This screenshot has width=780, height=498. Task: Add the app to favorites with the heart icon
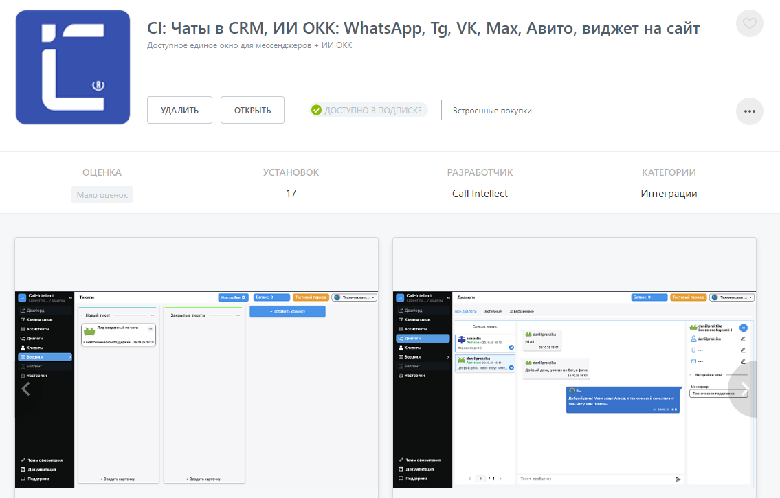(x=749, y=24)
